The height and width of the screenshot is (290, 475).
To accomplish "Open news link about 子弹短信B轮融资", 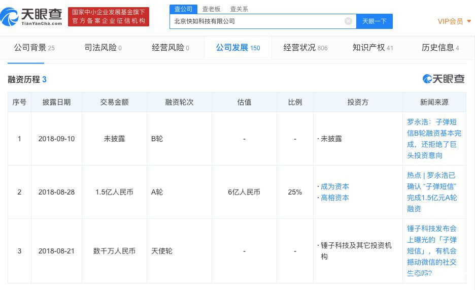I will pyautogui.click(x=434, y=139).
